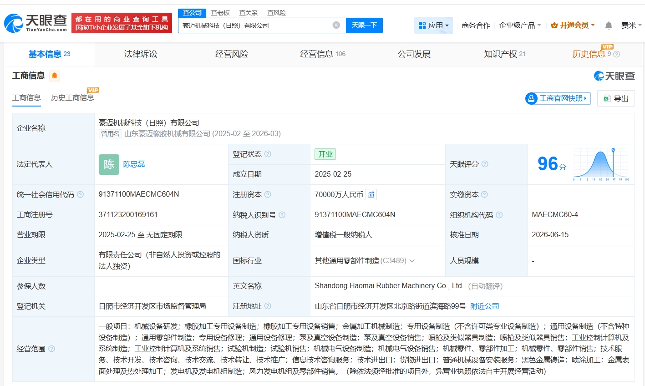Click the 开业 registration status tag
Image resolution: width=645 pixels, height=386 pixels.
click(x=325, y=154)
